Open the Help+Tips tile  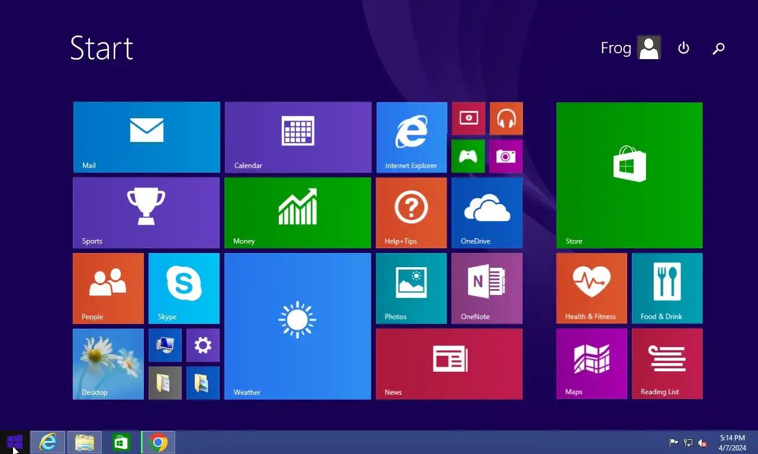412,213
